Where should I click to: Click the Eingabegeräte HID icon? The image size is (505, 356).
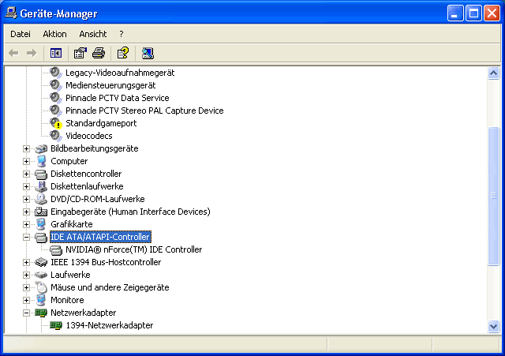tap(41, 212)
